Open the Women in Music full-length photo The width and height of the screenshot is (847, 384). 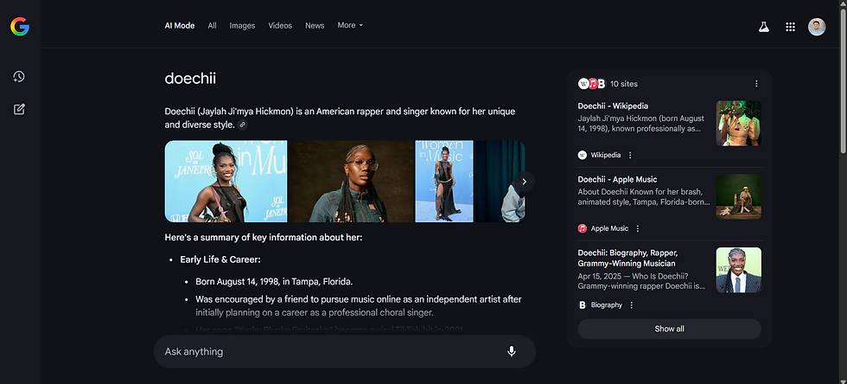[444, 181]
